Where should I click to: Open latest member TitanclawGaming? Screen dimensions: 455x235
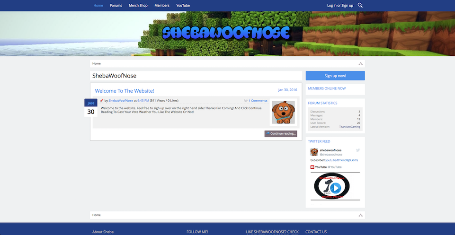350,127
